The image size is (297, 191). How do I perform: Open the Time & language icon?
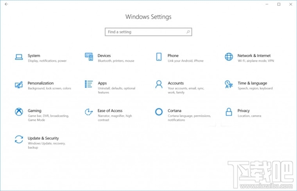pos(229,85)
